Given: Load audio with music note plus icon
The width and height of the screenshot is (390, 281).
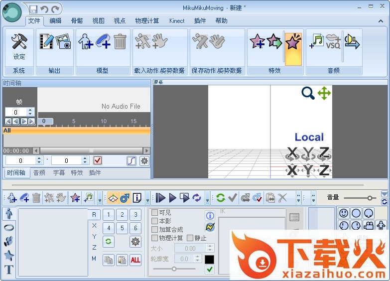Looking at the screenshot, I should pos(316,41).
